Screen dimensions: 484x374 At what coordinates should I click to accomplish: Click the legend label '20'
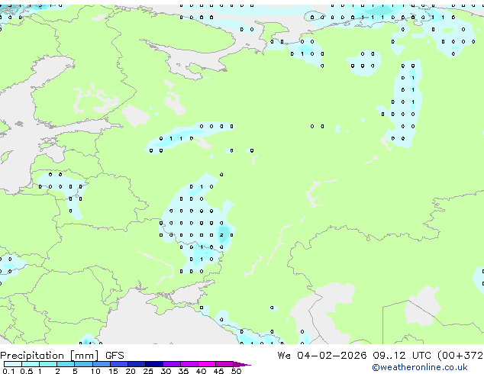pos(131,371)
